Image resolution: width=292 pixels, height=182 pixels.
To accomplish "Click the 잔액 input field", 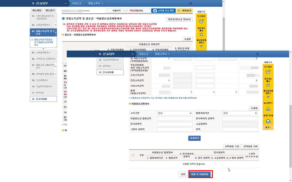I will [240, 129].
